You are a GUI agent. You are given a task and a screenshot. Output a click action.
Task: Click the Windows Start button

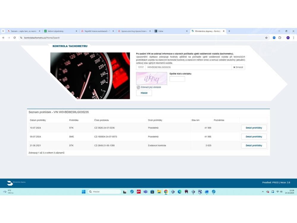pyautogui.click(x=84, y=192)
